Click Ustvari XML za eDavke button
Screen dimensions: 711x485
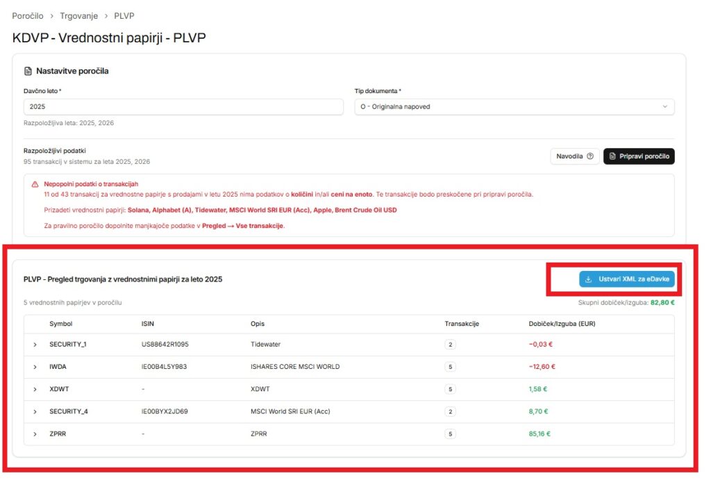click(627, 279)
